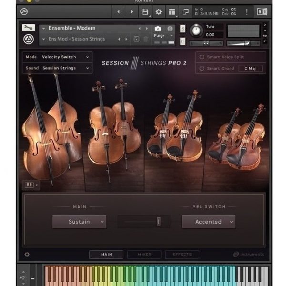Click the instrument name Ensemble - Modern
286x286 pixels.
72,28
